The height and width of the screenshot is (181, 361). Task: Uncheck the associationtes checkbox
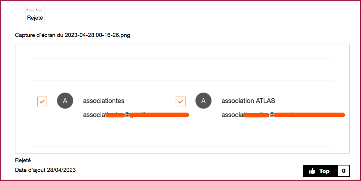pyautogui.click(x=42, y=101)
